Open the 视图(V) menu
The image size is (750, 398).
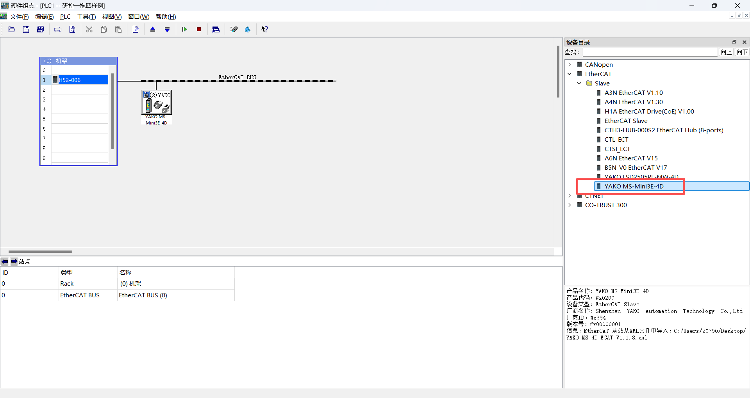coord(112,17)
